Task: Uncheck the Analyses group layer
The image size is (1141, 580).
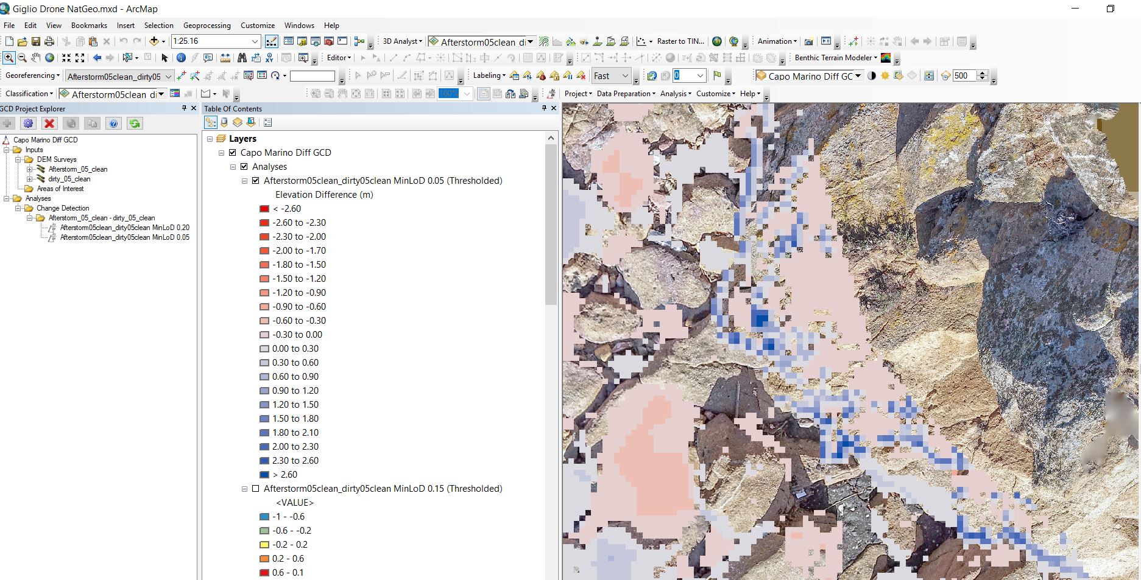Action: click(244, 167)
